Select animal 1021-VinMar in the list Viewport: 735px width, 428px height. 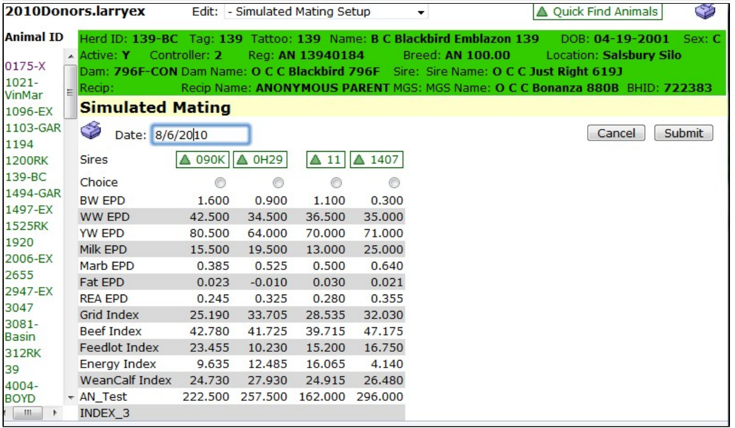[23, 89]
